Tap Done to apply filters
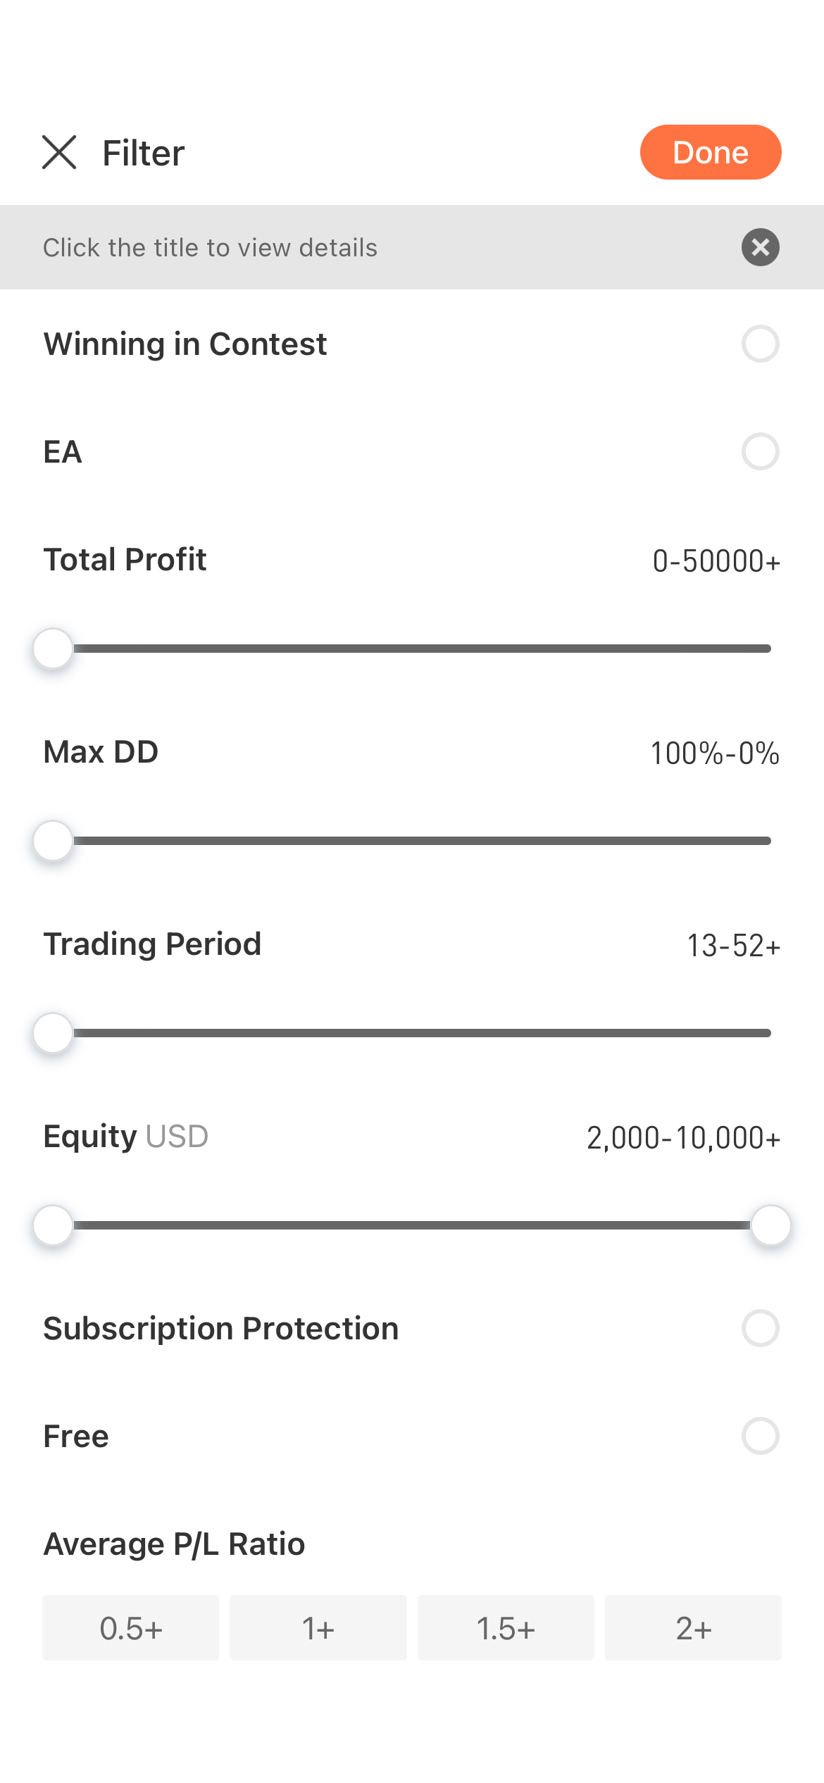The width and height of the screenshot is (824, 1783). 711,152
